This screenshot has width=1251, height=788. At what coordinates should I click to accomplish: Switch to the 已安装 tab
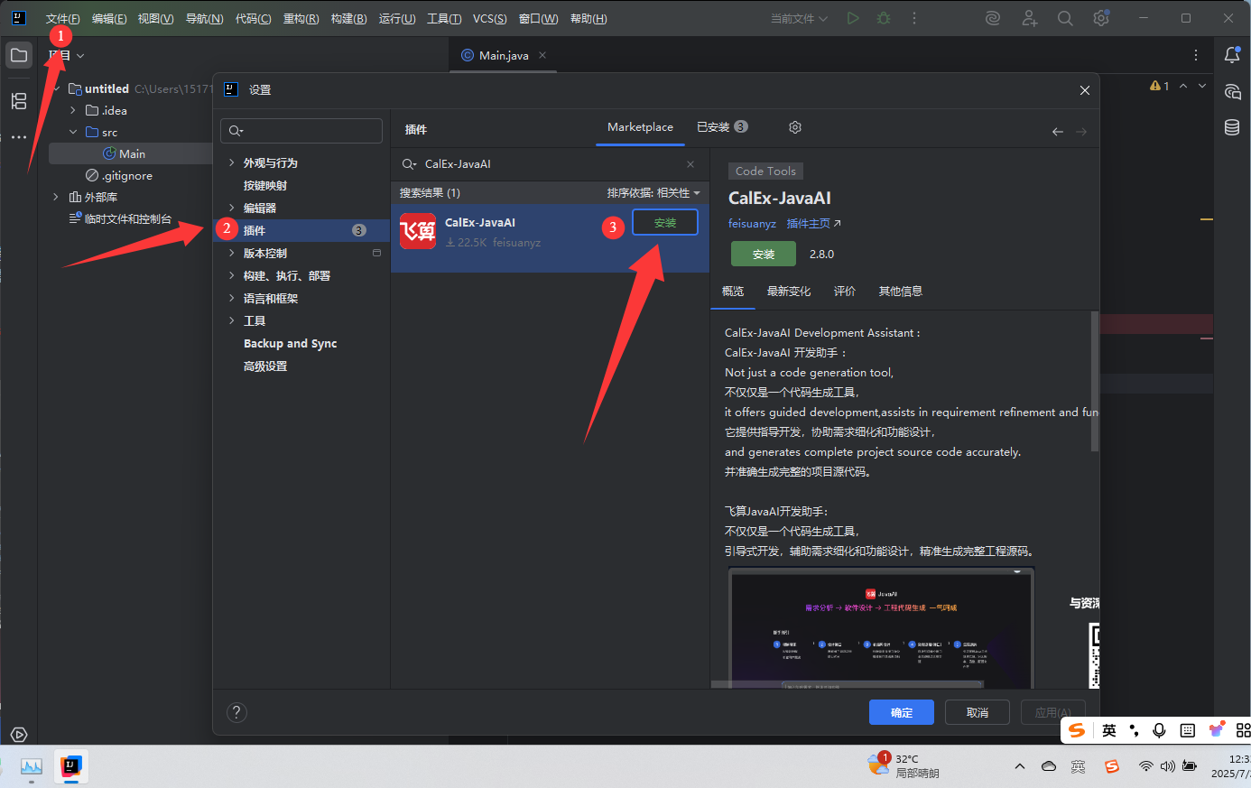[x=722, y=127]
